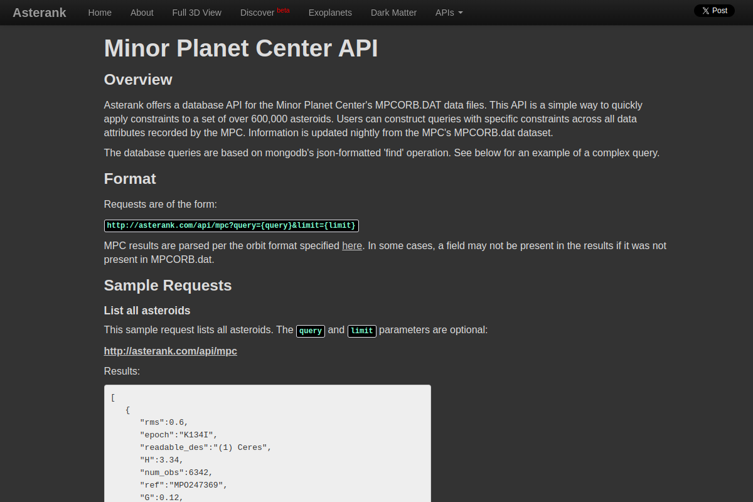Click the "H":3.34 result line
Screen dimensions: 753x502
click(161, 460)
